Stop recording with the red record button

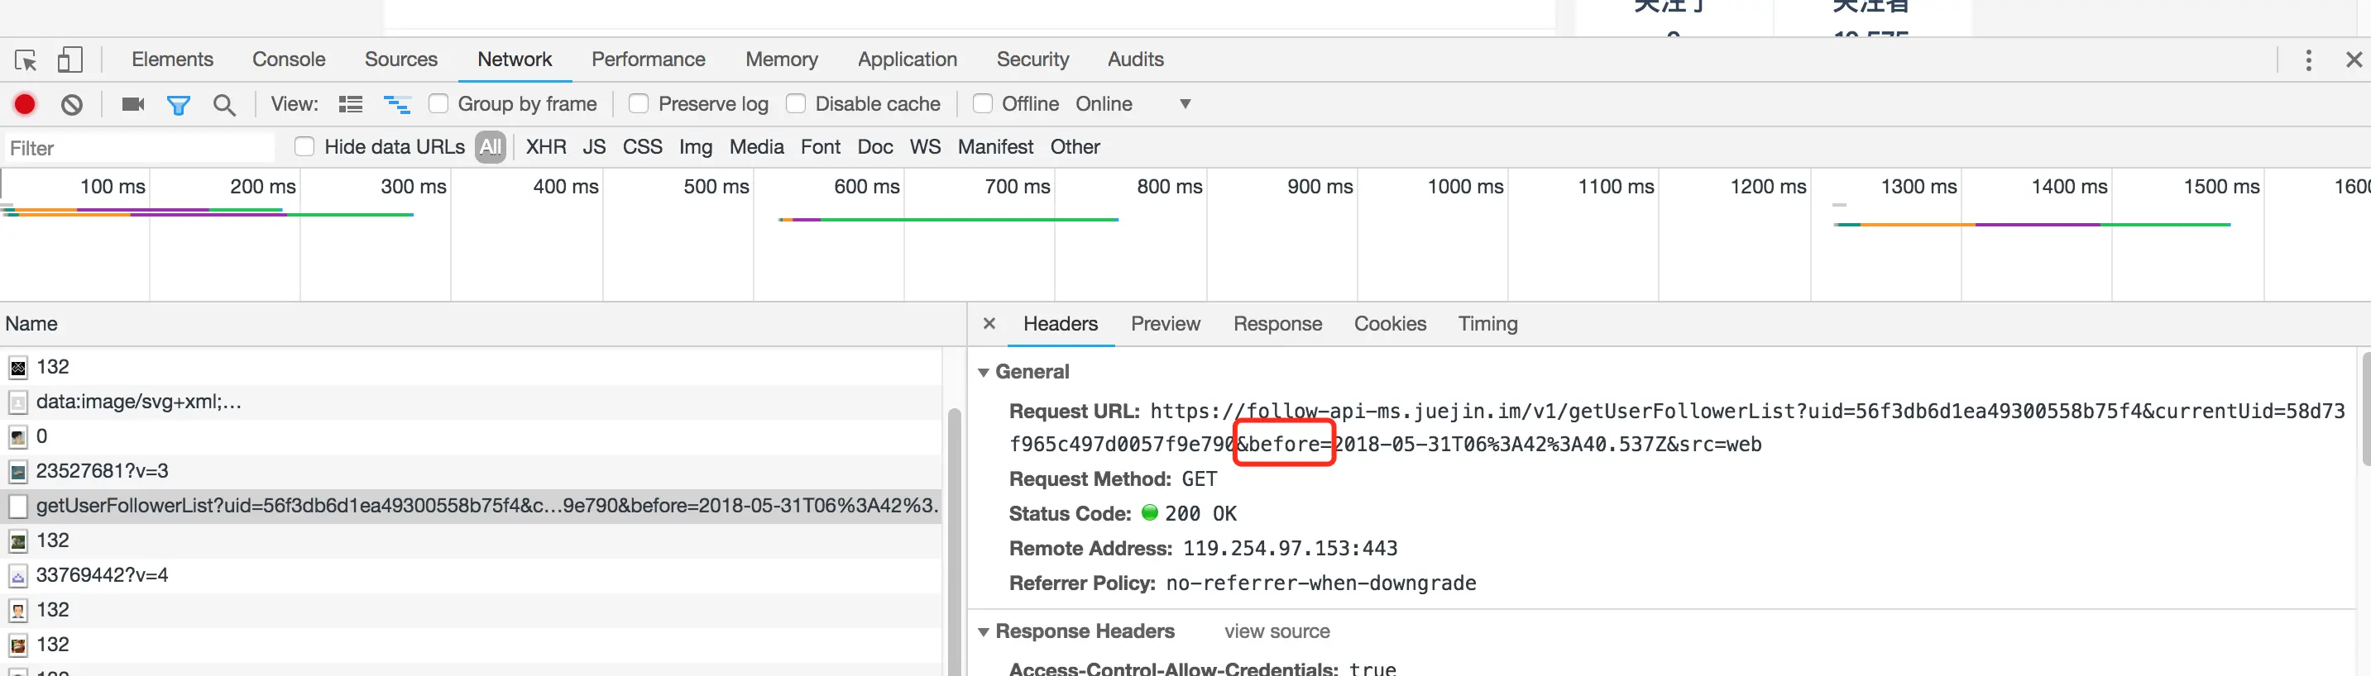(x=25, y=105)
